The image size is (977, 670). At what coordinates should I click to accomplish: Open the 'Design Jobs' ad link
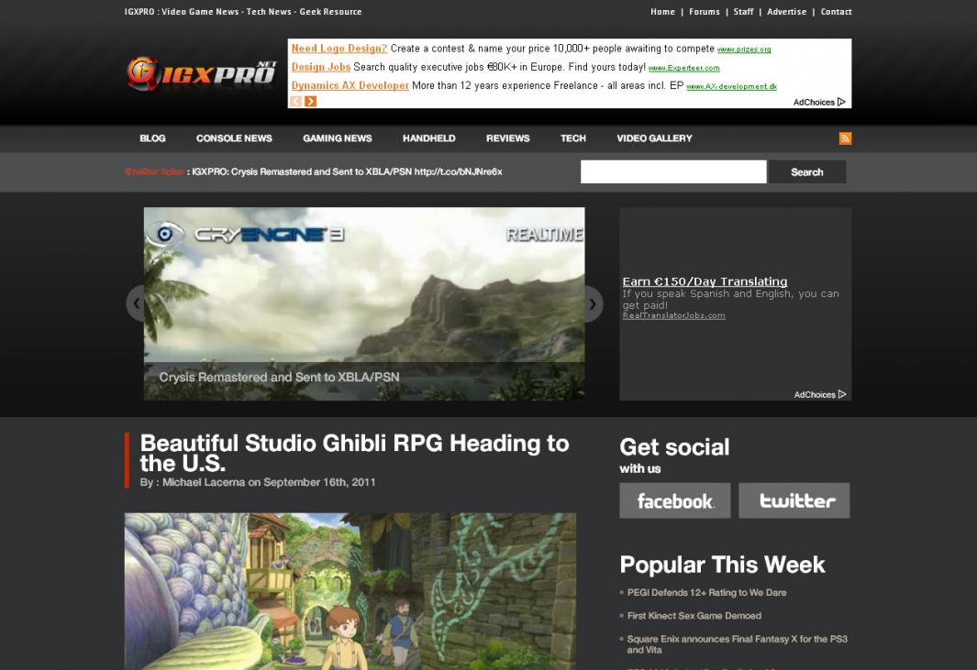point(321,67)
